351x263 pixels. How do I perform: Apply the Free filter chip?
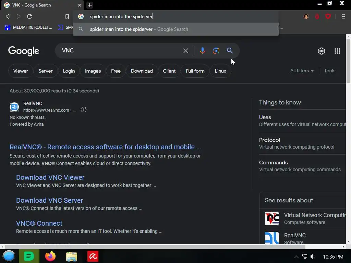pos(116,71)
